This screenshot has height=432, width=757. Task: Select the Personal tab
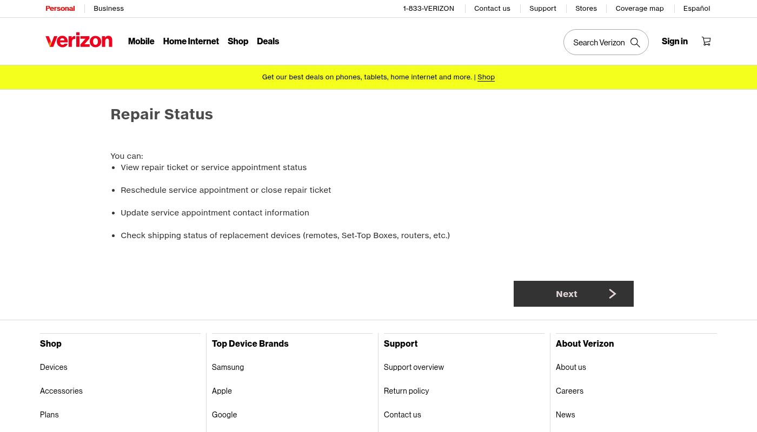(60, 9)
